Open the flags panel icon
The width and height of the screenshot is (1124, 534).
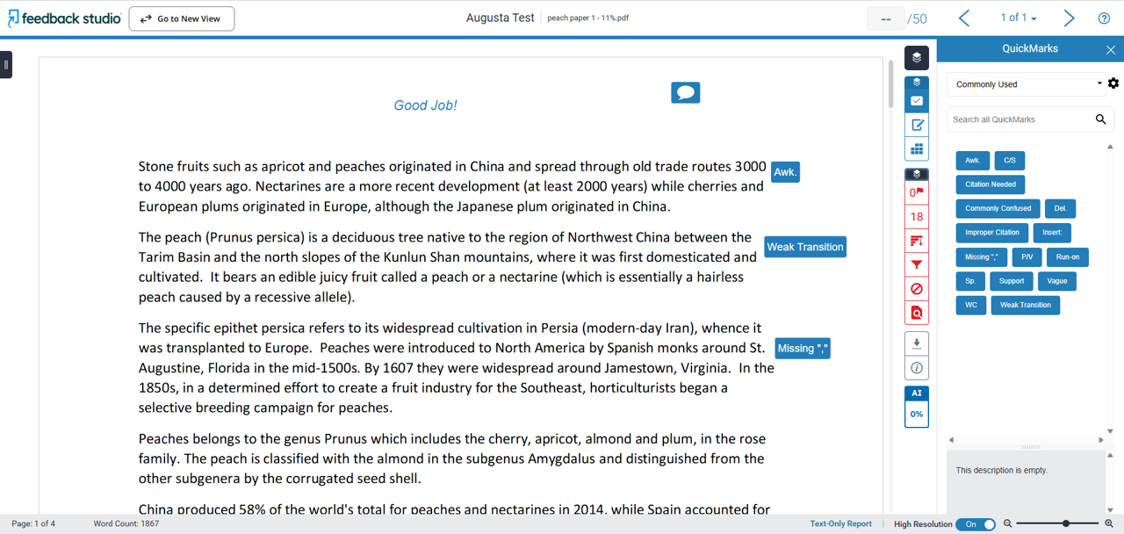click(916, 192)
